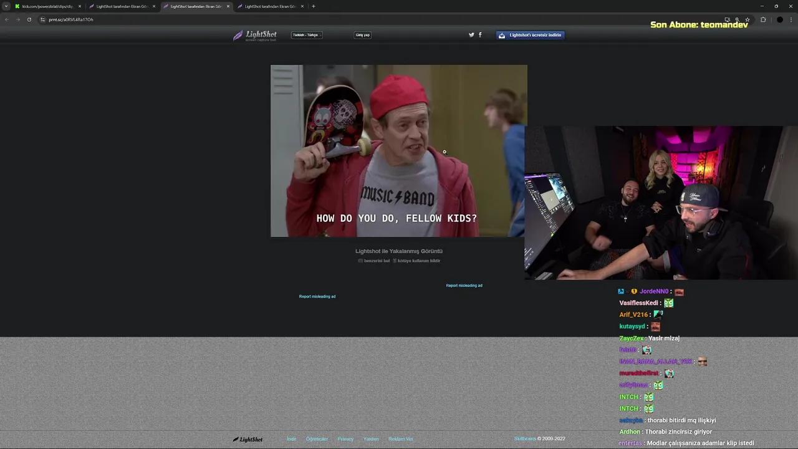Click the install app icon in address bar
The height and width of the screenshot is (449, 798).
(727, 19)
